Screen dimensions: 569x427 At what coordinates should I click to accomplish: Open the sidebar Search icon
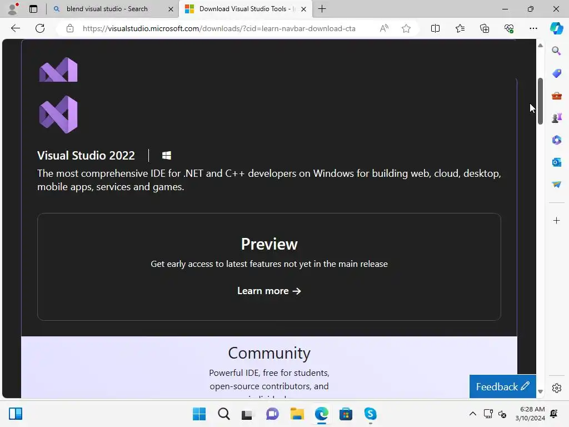[556, 51]
